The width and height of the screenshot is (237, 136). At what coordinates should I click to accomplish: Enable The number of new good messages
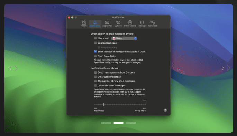tap(95, 81)
